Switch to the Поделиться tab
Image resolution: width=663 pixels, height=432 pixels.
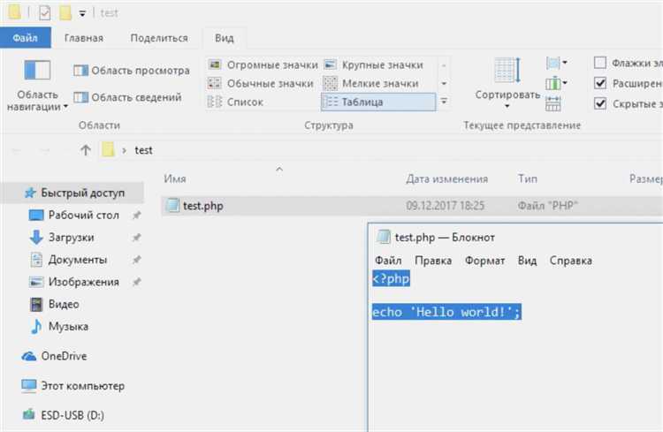(159, 38)
